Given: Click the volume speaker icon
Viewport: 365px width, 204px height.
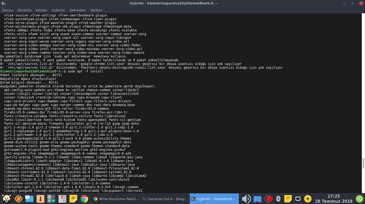Looking at the screenshot, I should [x=246, y=198].
